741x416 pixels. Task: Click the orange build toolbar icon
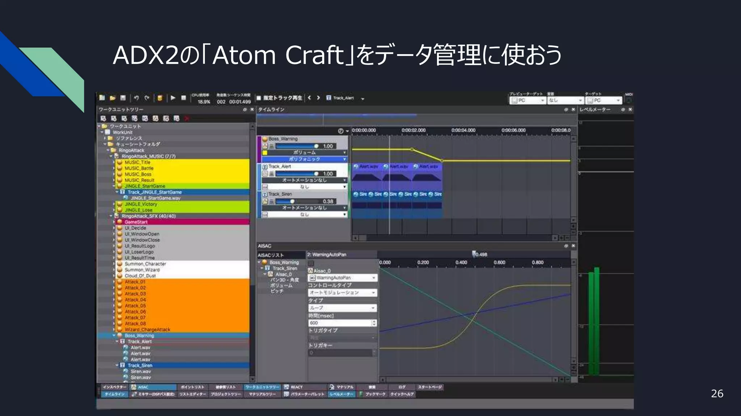pyautogui.click(x=160, y=97)
